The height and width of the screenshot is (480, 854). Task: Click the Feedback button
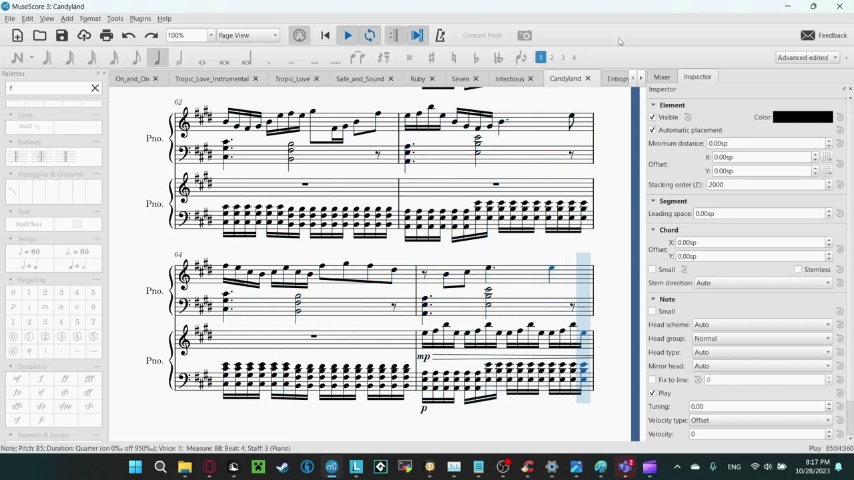click(x=824, y=35)
